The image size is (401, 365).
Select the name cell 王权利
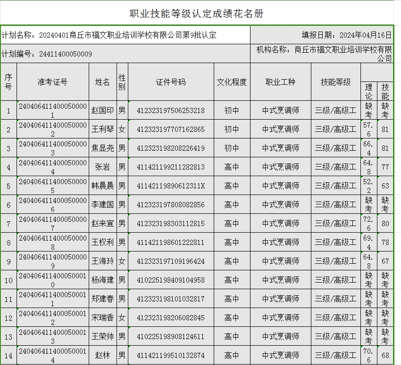tap(102, 242)
